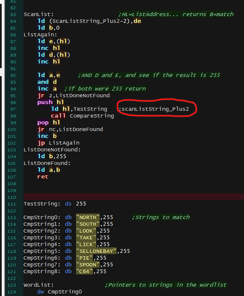Click the CmpString1 "SOUTH" line
Image resolution: width=244 pixels, height=296 pixels.
(x=68, y=224)
